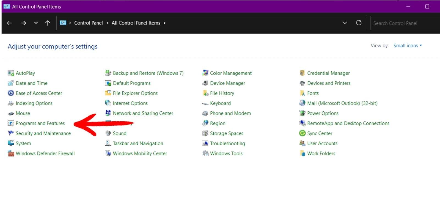Go up one folder level
Image resolution: width=440 pixels, height=220 pixels.
48,23
